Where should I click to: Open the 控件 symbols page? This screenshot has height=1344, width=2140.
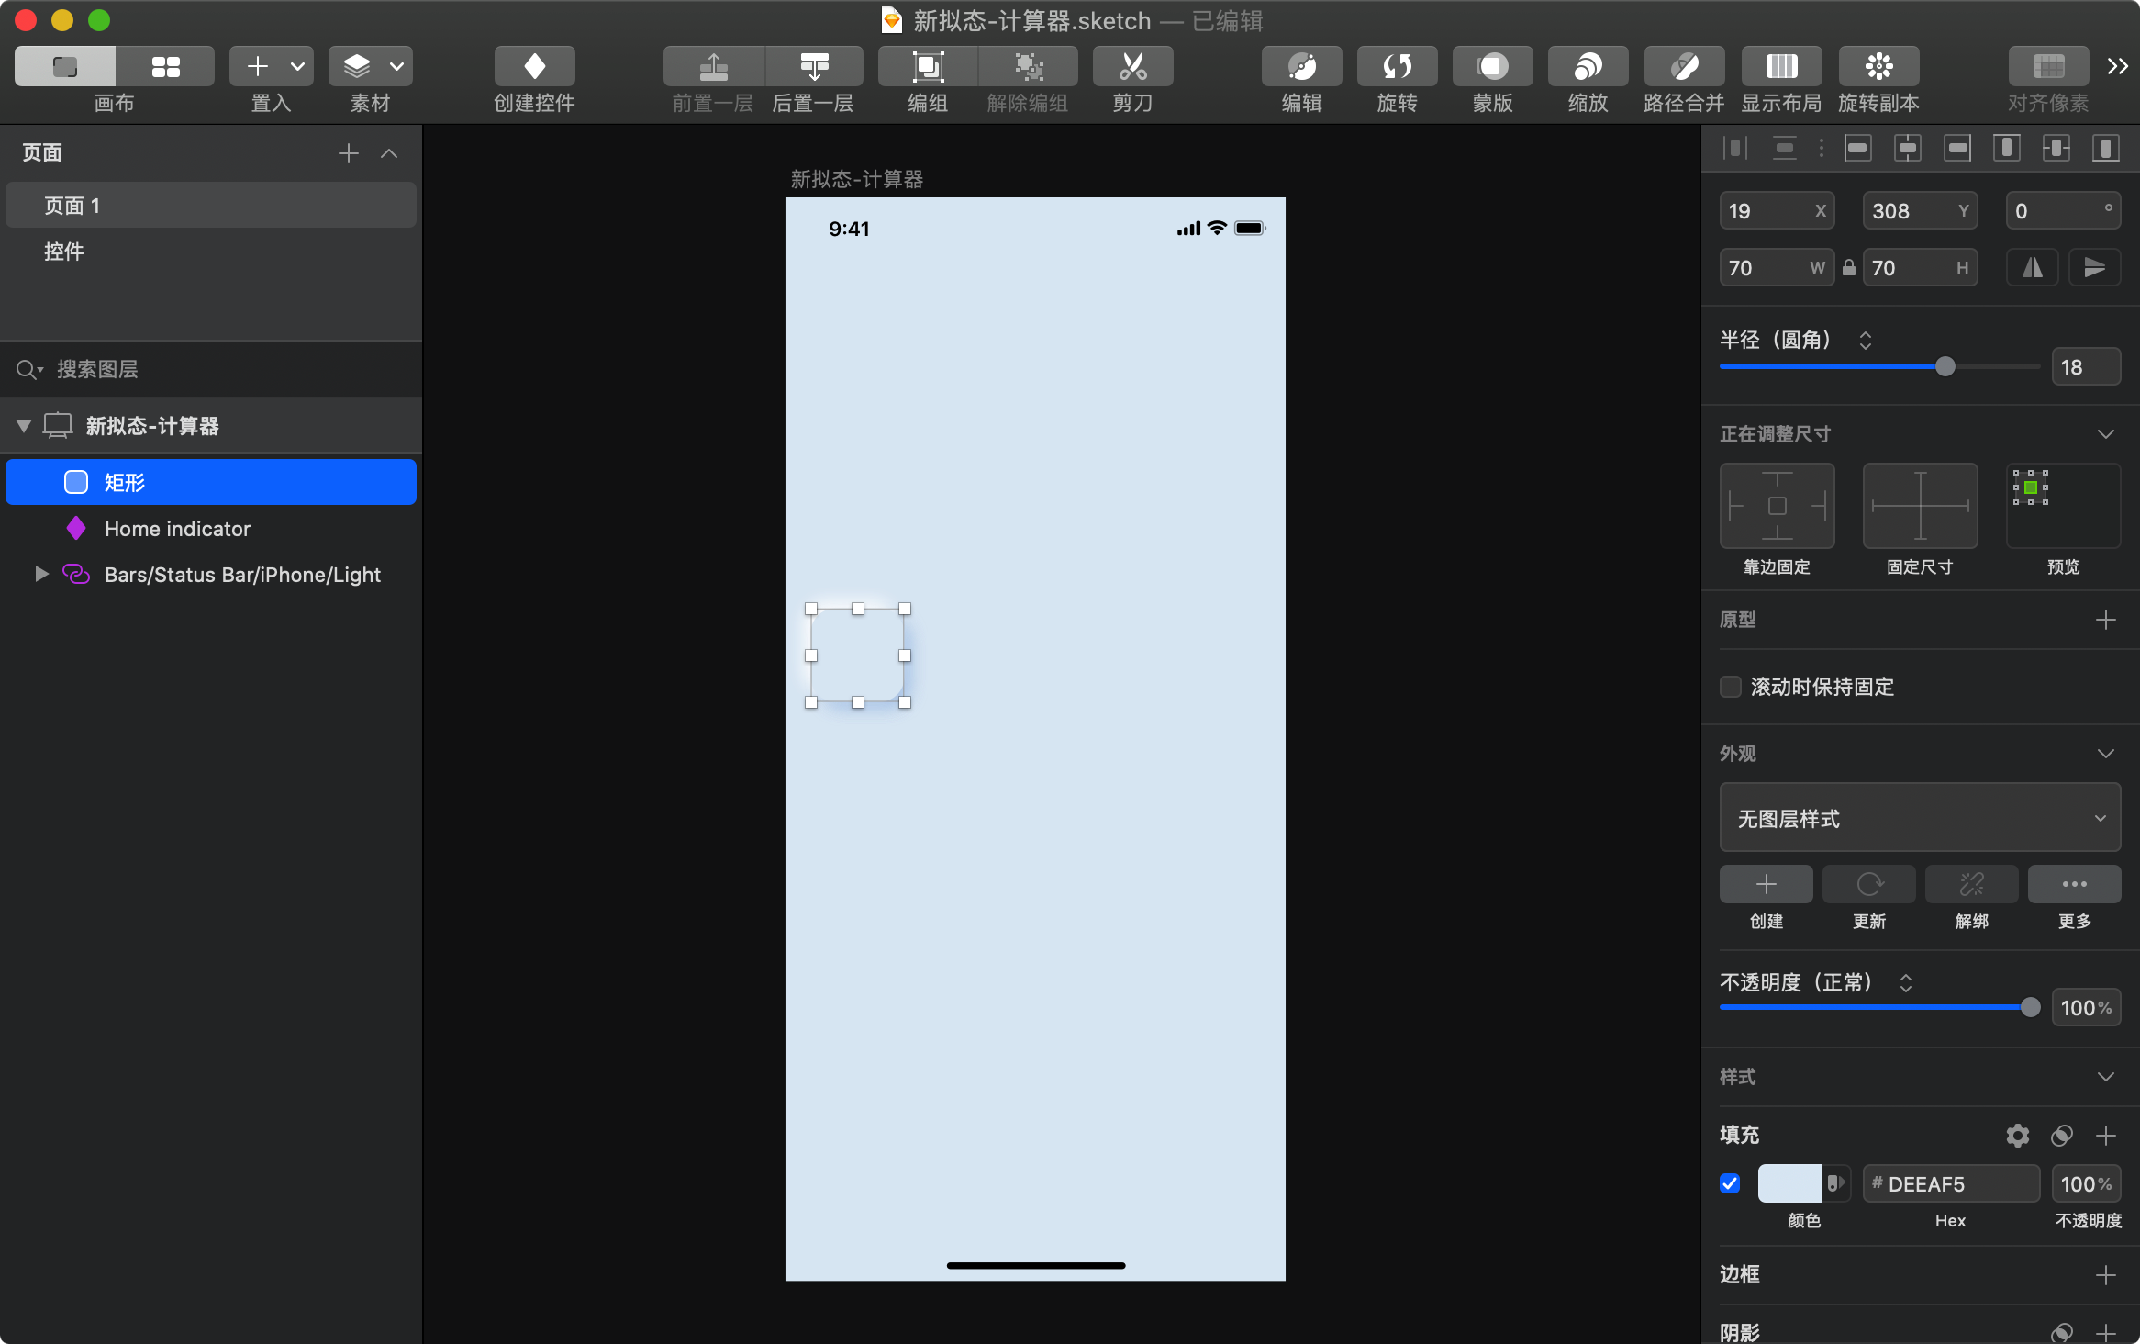coord(210,252)
